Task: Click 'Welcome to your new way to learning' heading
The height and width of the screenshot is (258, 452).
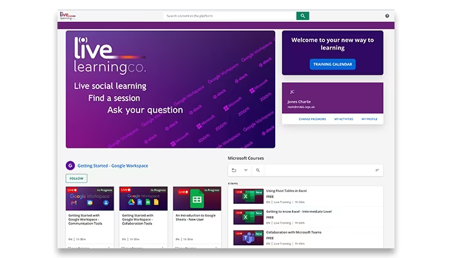Action: click(333, 44)
